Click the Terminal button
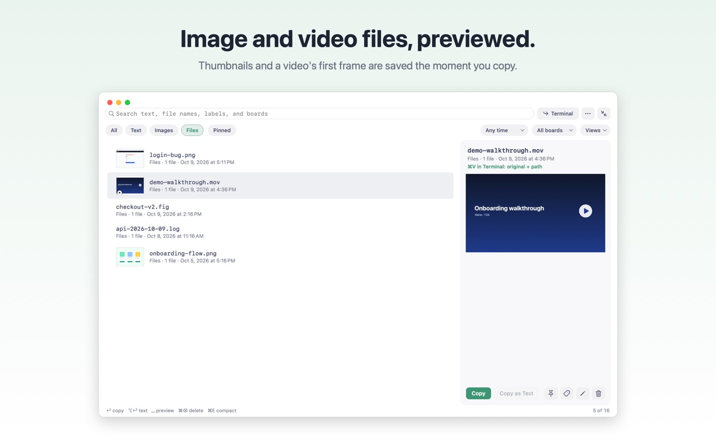The image size is (716, 447). pyautogui.click(x=558, y=114)
